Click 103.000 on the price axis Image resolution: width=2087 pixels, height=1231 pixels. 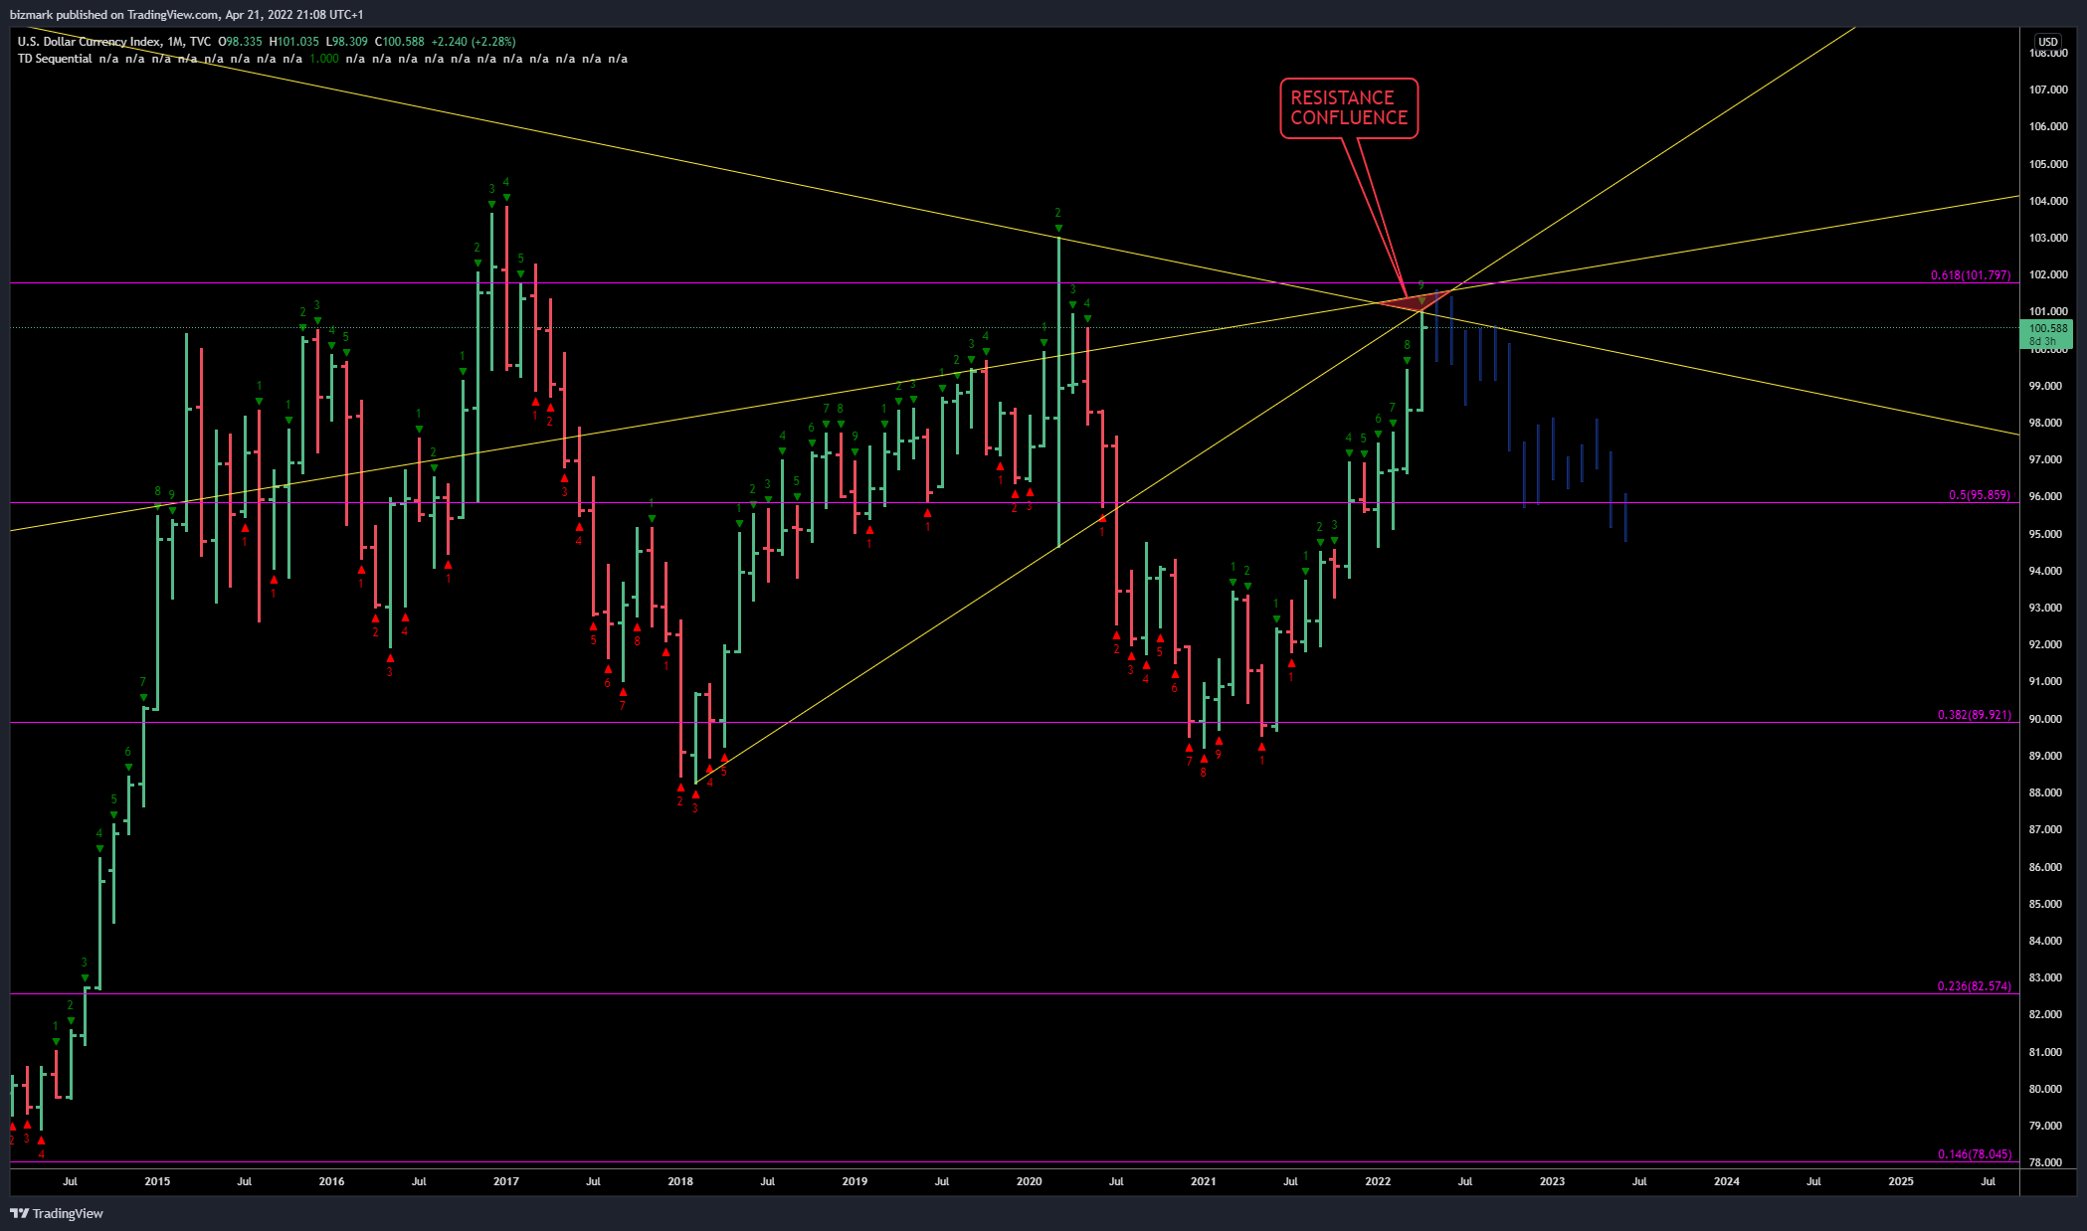point(2048,238)
